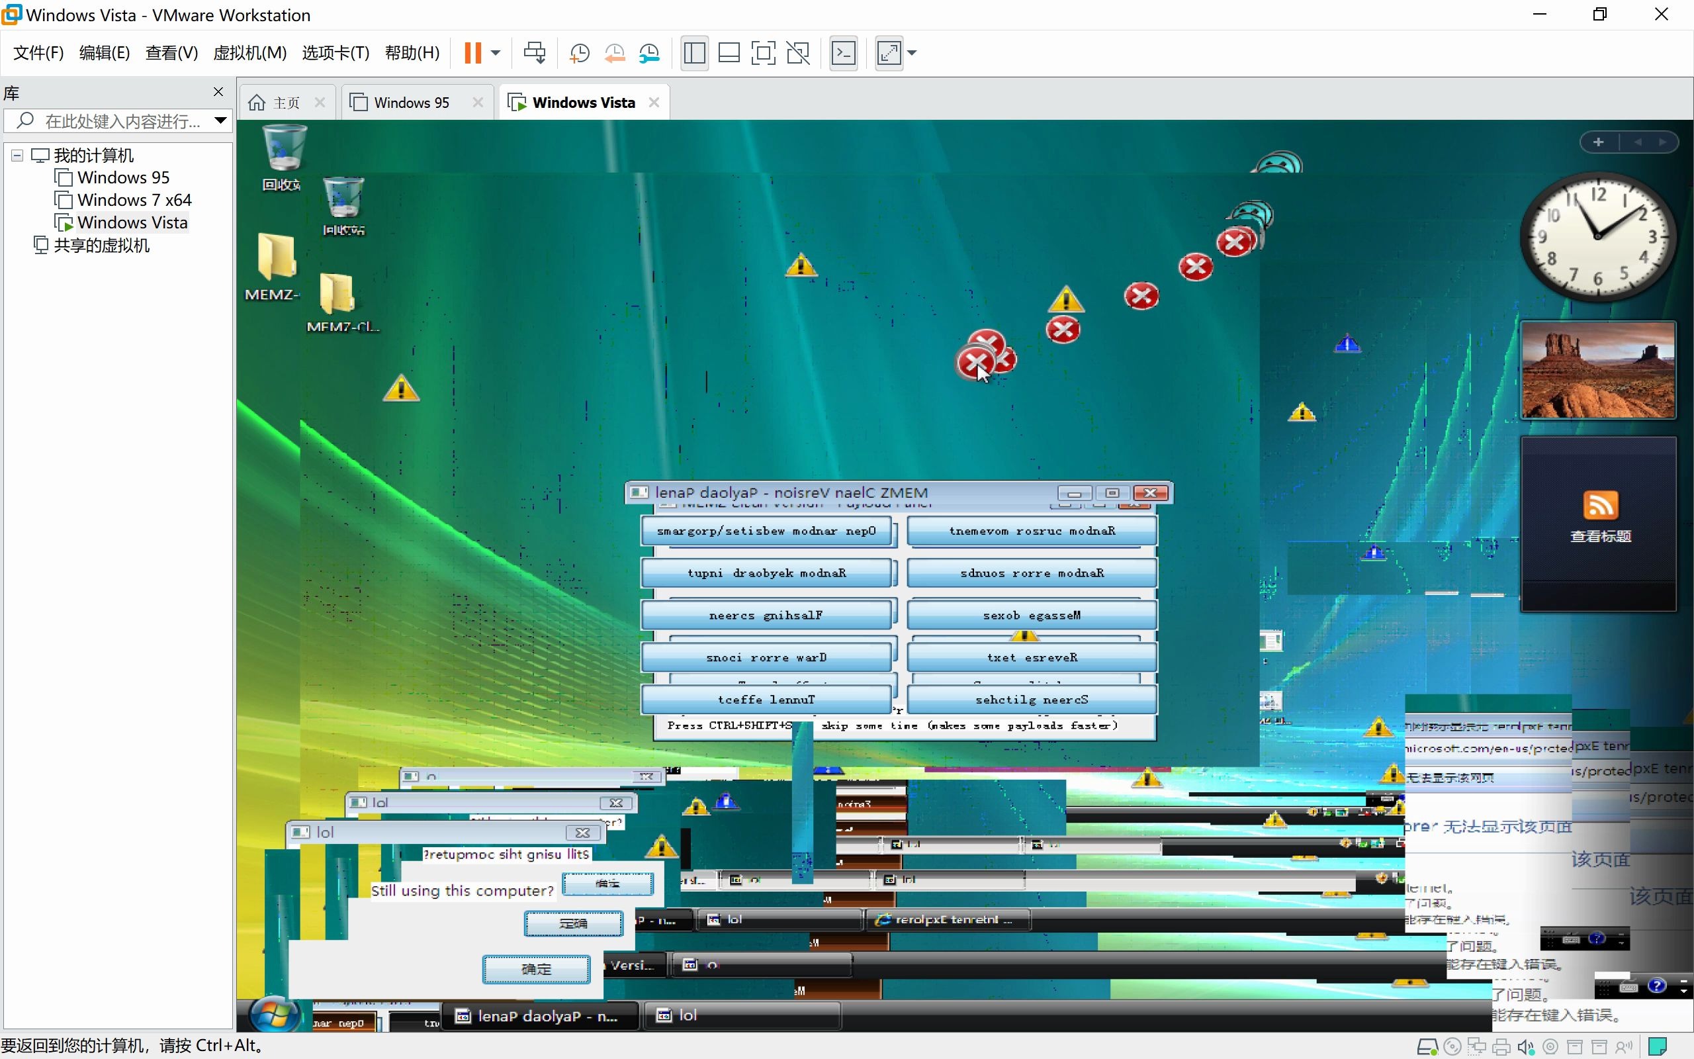This screenshot has height=1059, width=1694.
Task: Click 'neercs gnihsalF' MEMZ button
Action: click(766, 615)
